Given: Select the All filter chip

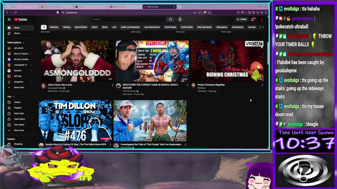Looking at the screenshot, I should click(x=44, y=27).
